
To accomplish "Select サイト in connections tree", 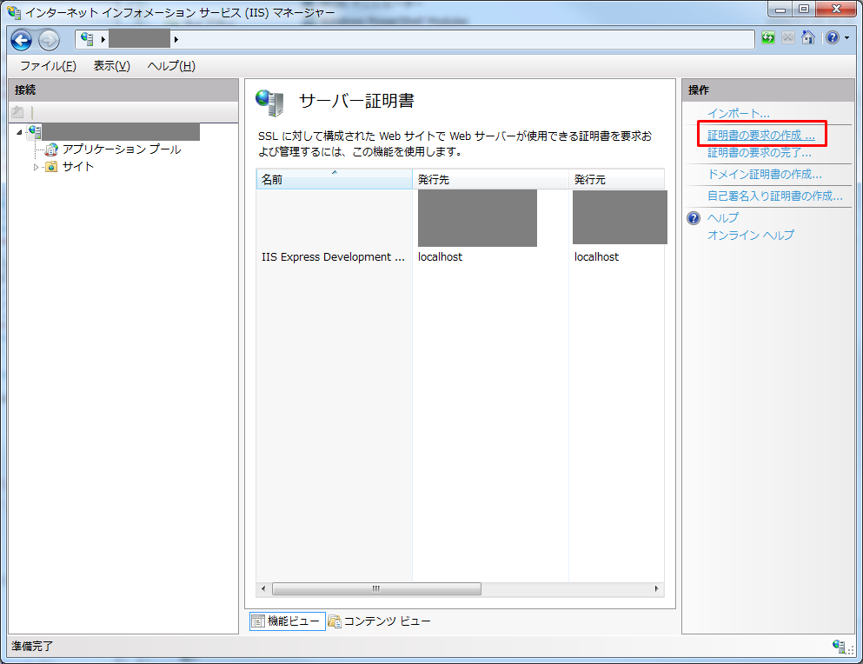I will [77, 166].
